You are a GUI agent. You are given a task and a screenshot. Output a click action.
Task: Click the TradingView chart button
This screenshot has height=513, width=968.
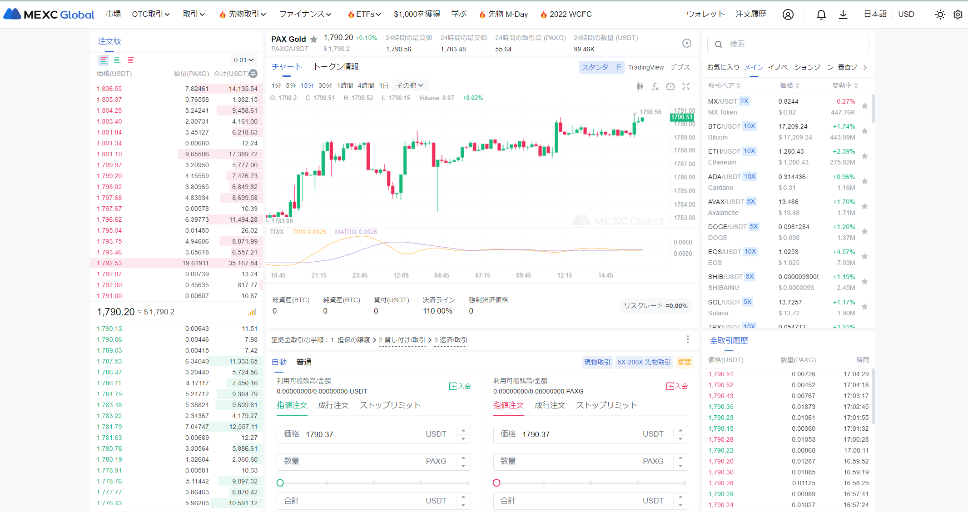(645, 67)
